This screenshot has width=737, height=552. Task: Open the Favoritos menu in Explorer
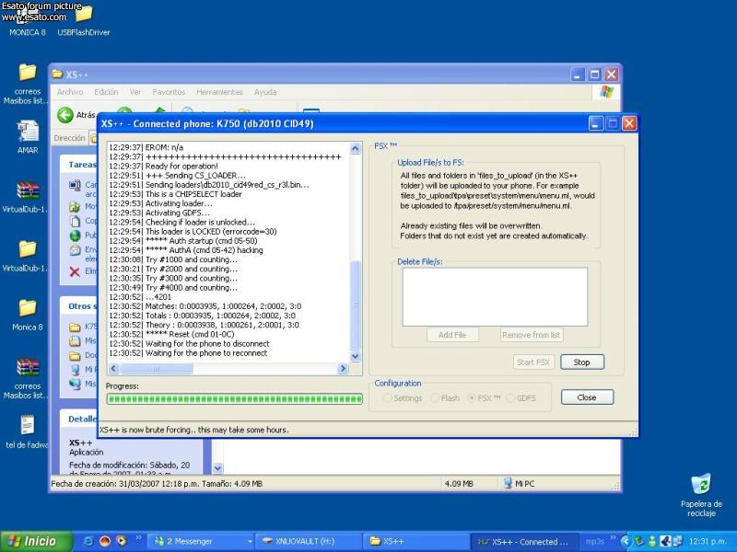[x=169, y=92]
